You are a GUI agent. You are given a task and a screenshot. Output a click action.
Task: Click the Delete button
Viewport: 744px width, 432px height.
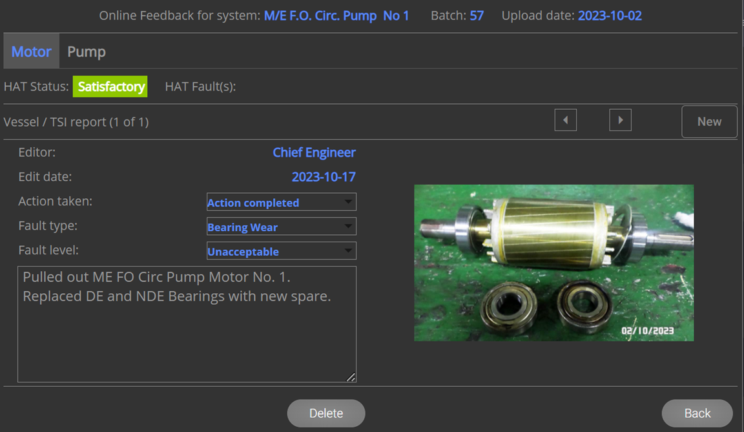(x=326, y=413)
